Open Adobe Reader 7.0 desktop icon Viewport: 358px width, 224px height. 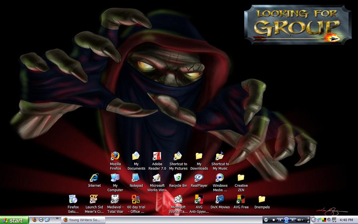(x=157, y=161)
